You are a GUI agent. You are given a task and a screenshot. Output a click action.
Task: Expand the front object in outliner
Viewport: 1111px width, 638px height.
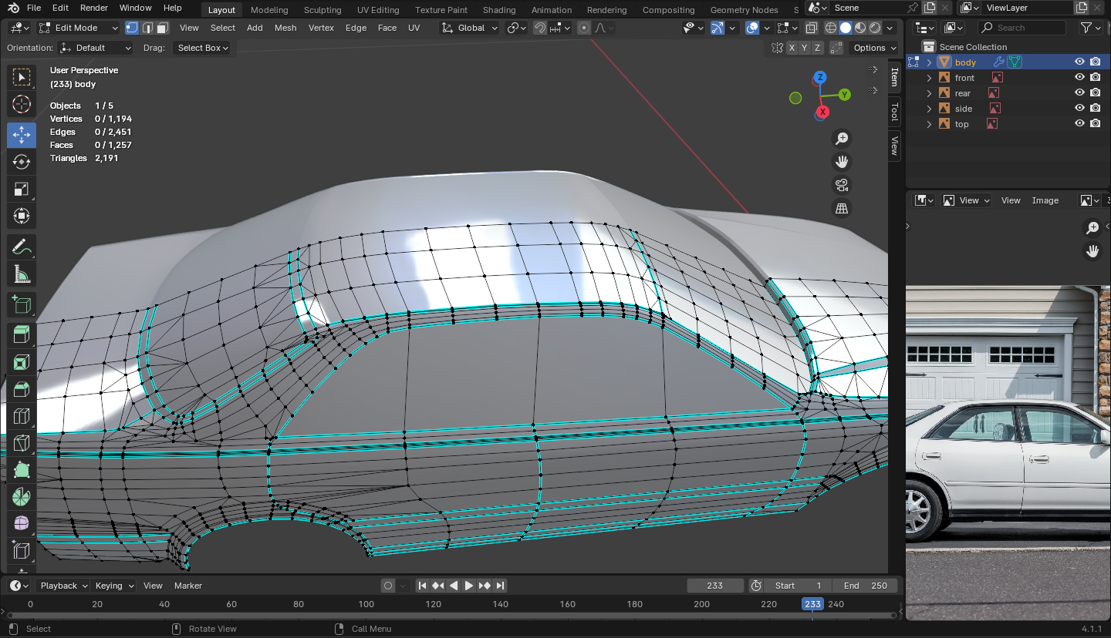[x=930, y=78]
